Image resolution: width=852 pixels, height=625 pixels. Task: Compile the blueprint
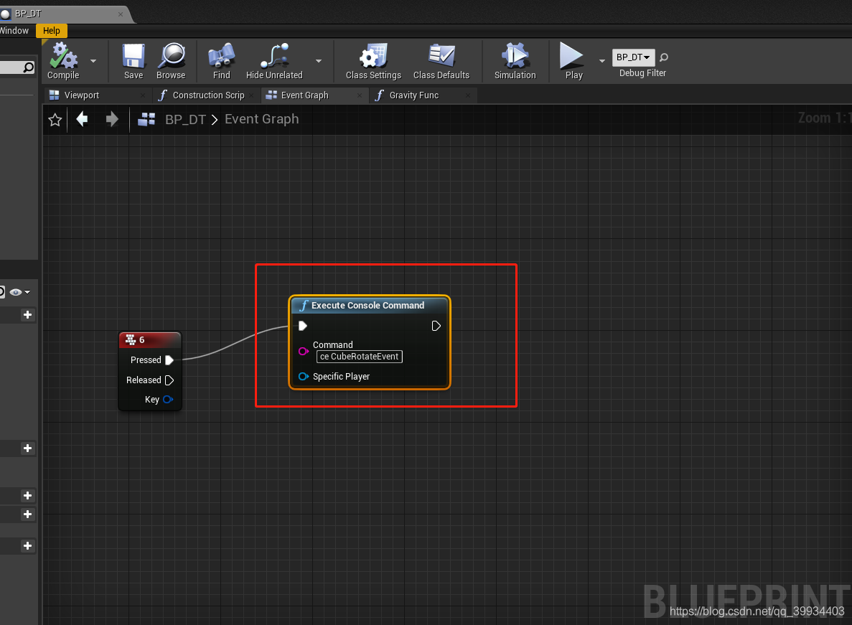pos(63,61)
